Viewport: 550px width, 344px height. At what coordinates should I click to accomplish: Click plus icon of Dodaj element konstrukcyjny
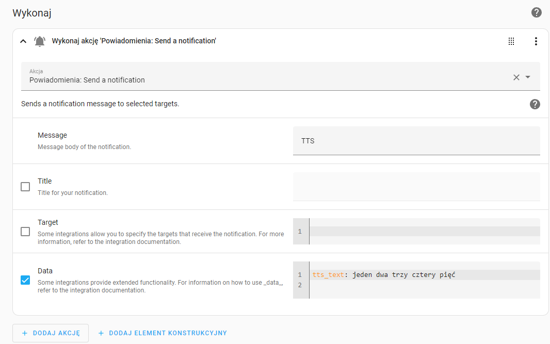101,333
